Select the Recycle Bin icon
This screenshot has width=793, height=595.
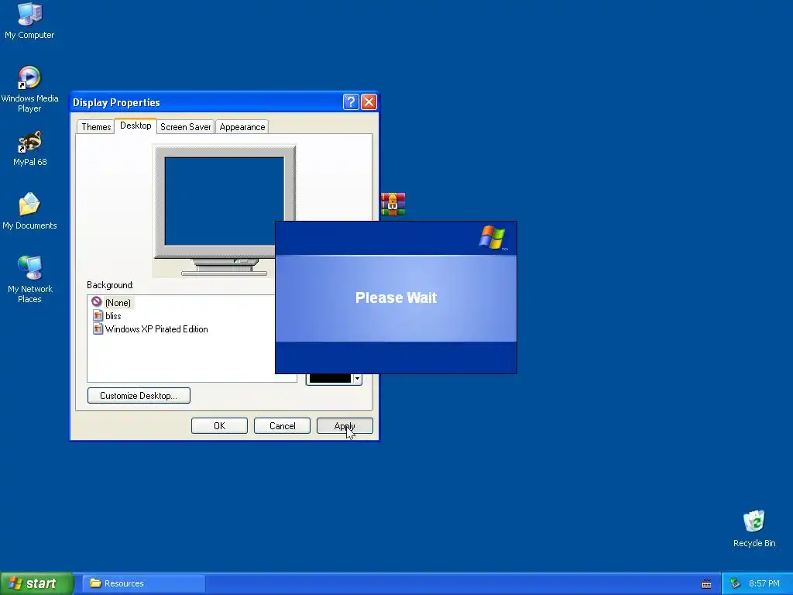point(754,528)
